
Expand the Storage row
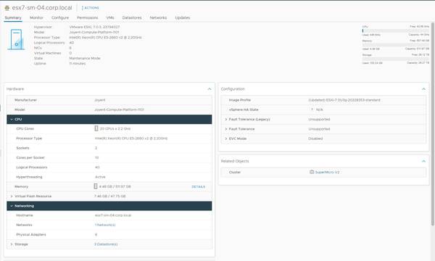click(12, 244)
